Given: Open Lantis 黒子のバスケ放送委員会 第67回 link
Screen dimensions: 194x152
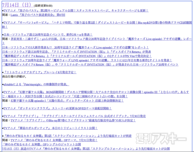Looking at the screenshot, I should click(38, 15).
